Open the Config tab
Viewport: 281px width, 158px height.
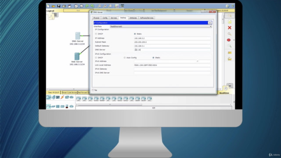105,18
